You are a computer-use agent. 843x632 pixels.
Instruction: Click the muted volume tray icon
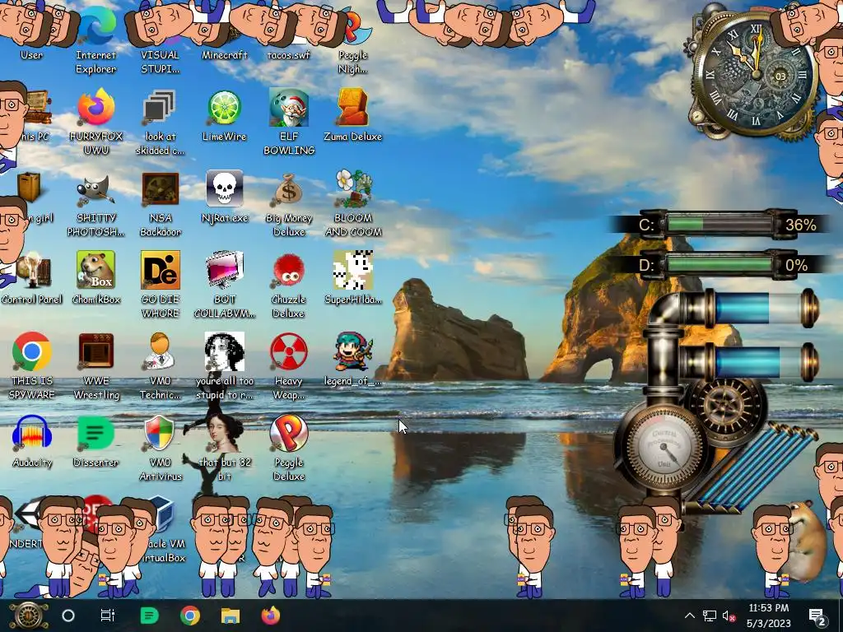click(x=729, y=616)
